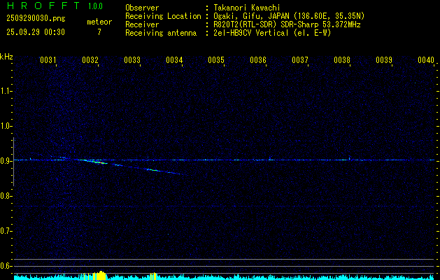This screenshot has height=280, width=440.
Task: Select the meteor count value 7
Action: (99, 32)
